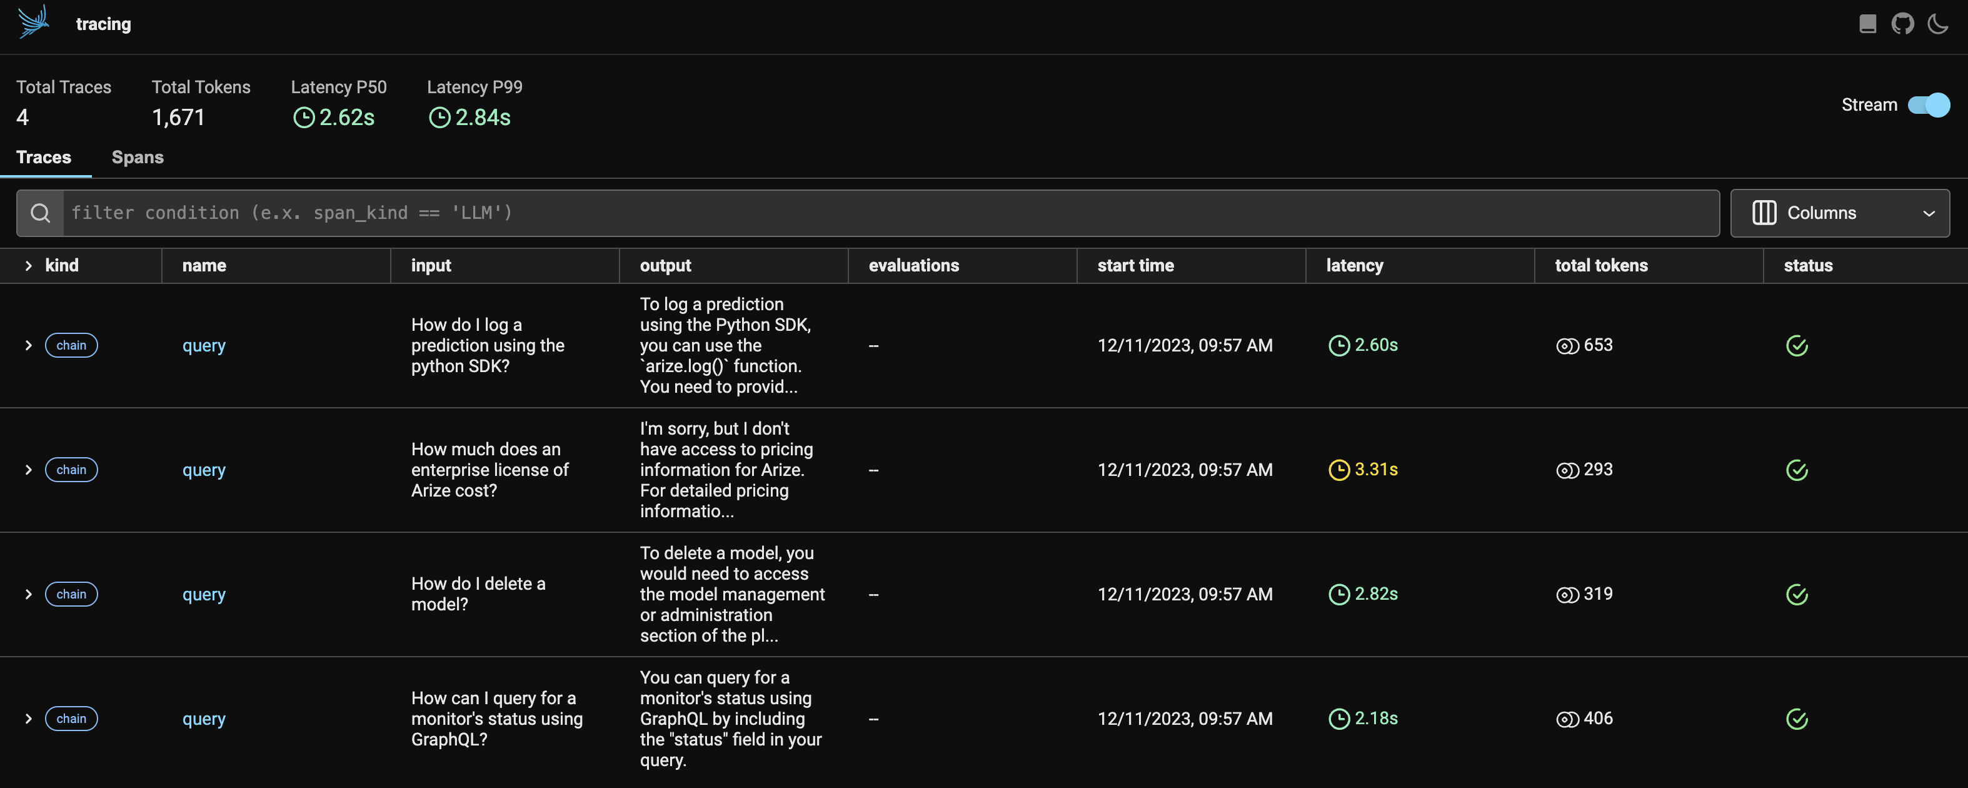Select the Traces tab

click(x=44, y=158)
